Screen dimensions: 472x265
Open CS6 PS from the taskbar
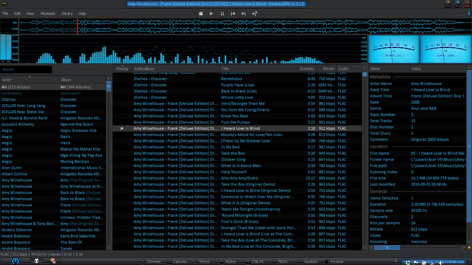tap(254, 262)
